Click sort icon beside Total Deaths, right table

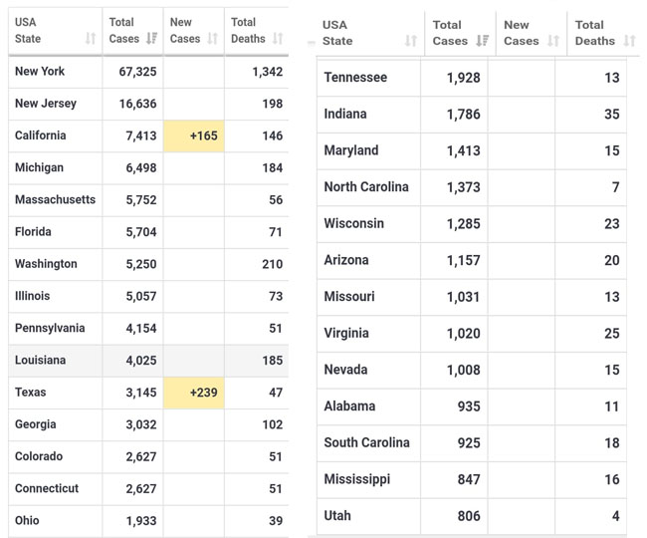point(629,42)
